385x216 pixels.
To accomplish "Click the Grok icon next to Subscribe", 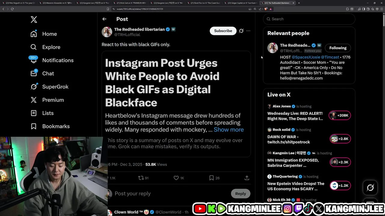I will (241, 31).
